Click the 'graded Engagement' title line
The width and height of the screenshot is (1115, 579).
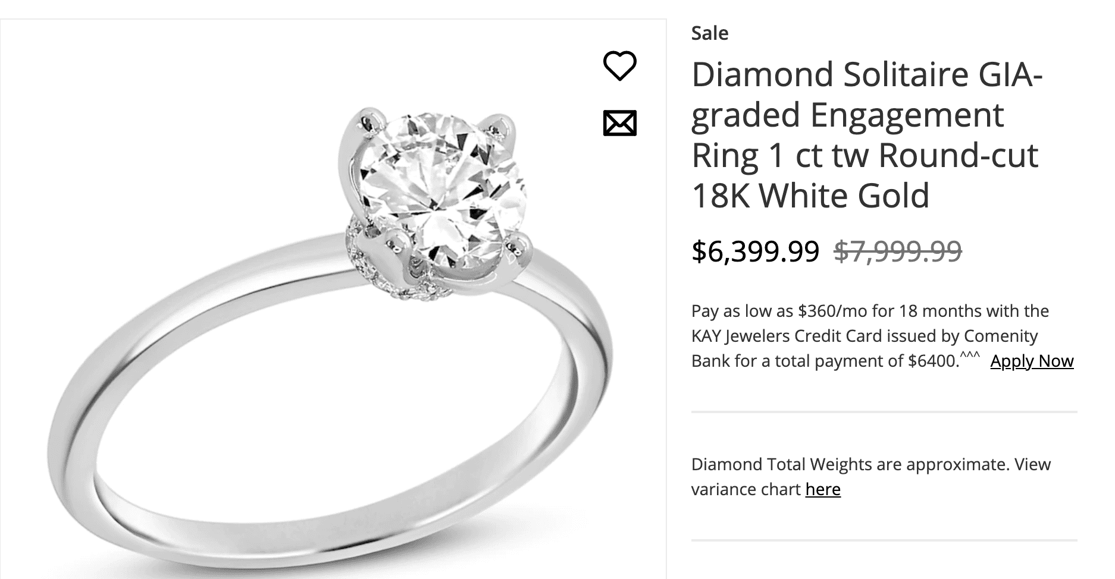coord(847,115)
